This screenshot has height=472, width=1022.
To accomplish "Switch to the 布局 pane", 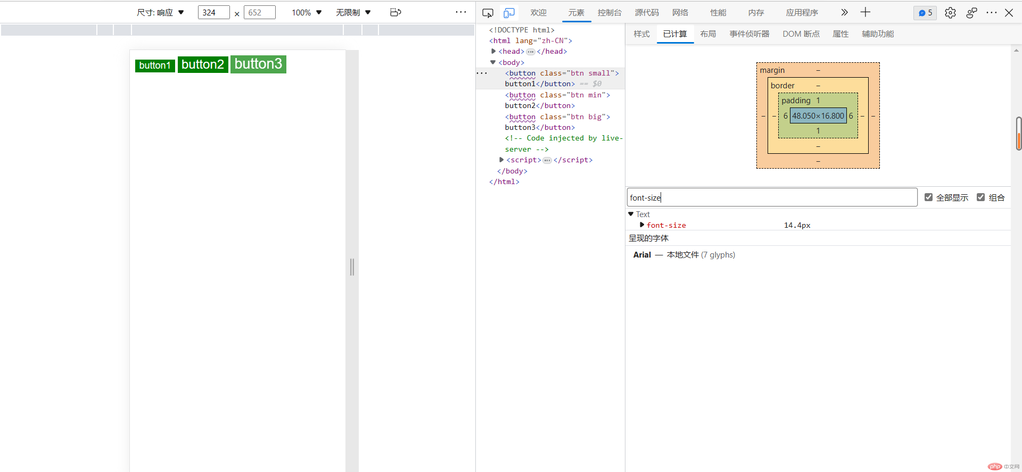I will click(708, 34).
